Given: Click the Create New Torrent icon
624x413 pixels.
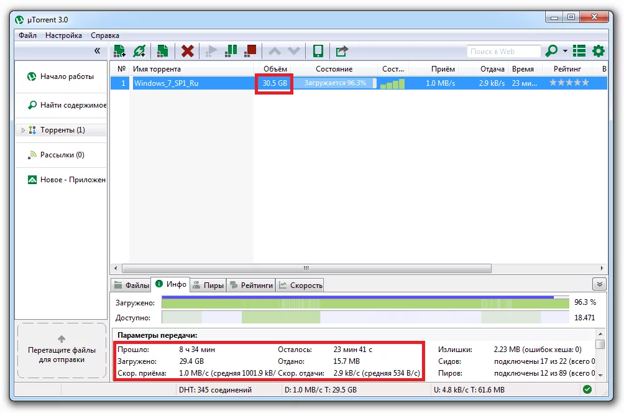Looking at the screenshot, I should (x=162, y=51).
